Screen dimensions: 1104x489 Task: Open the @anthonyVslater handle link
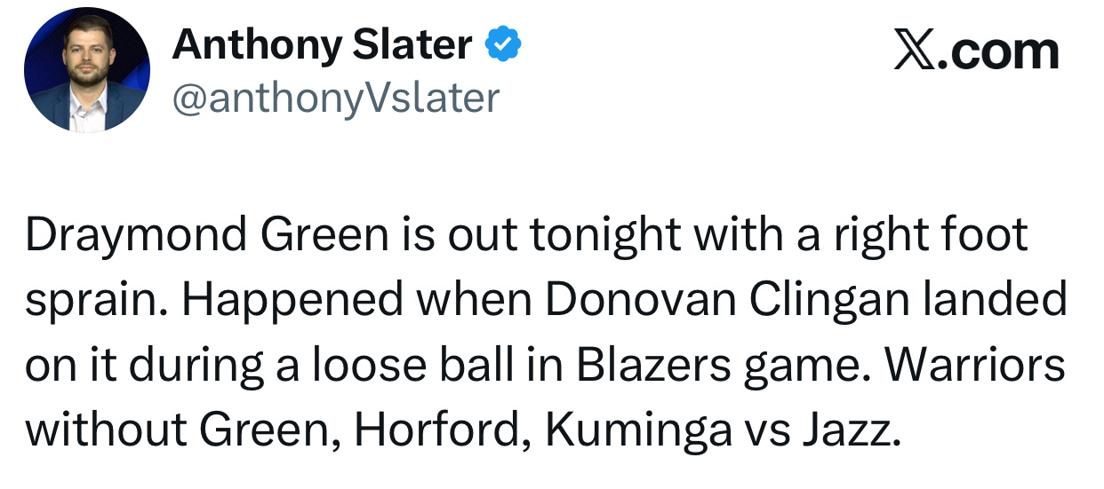(x=336, y=99)
